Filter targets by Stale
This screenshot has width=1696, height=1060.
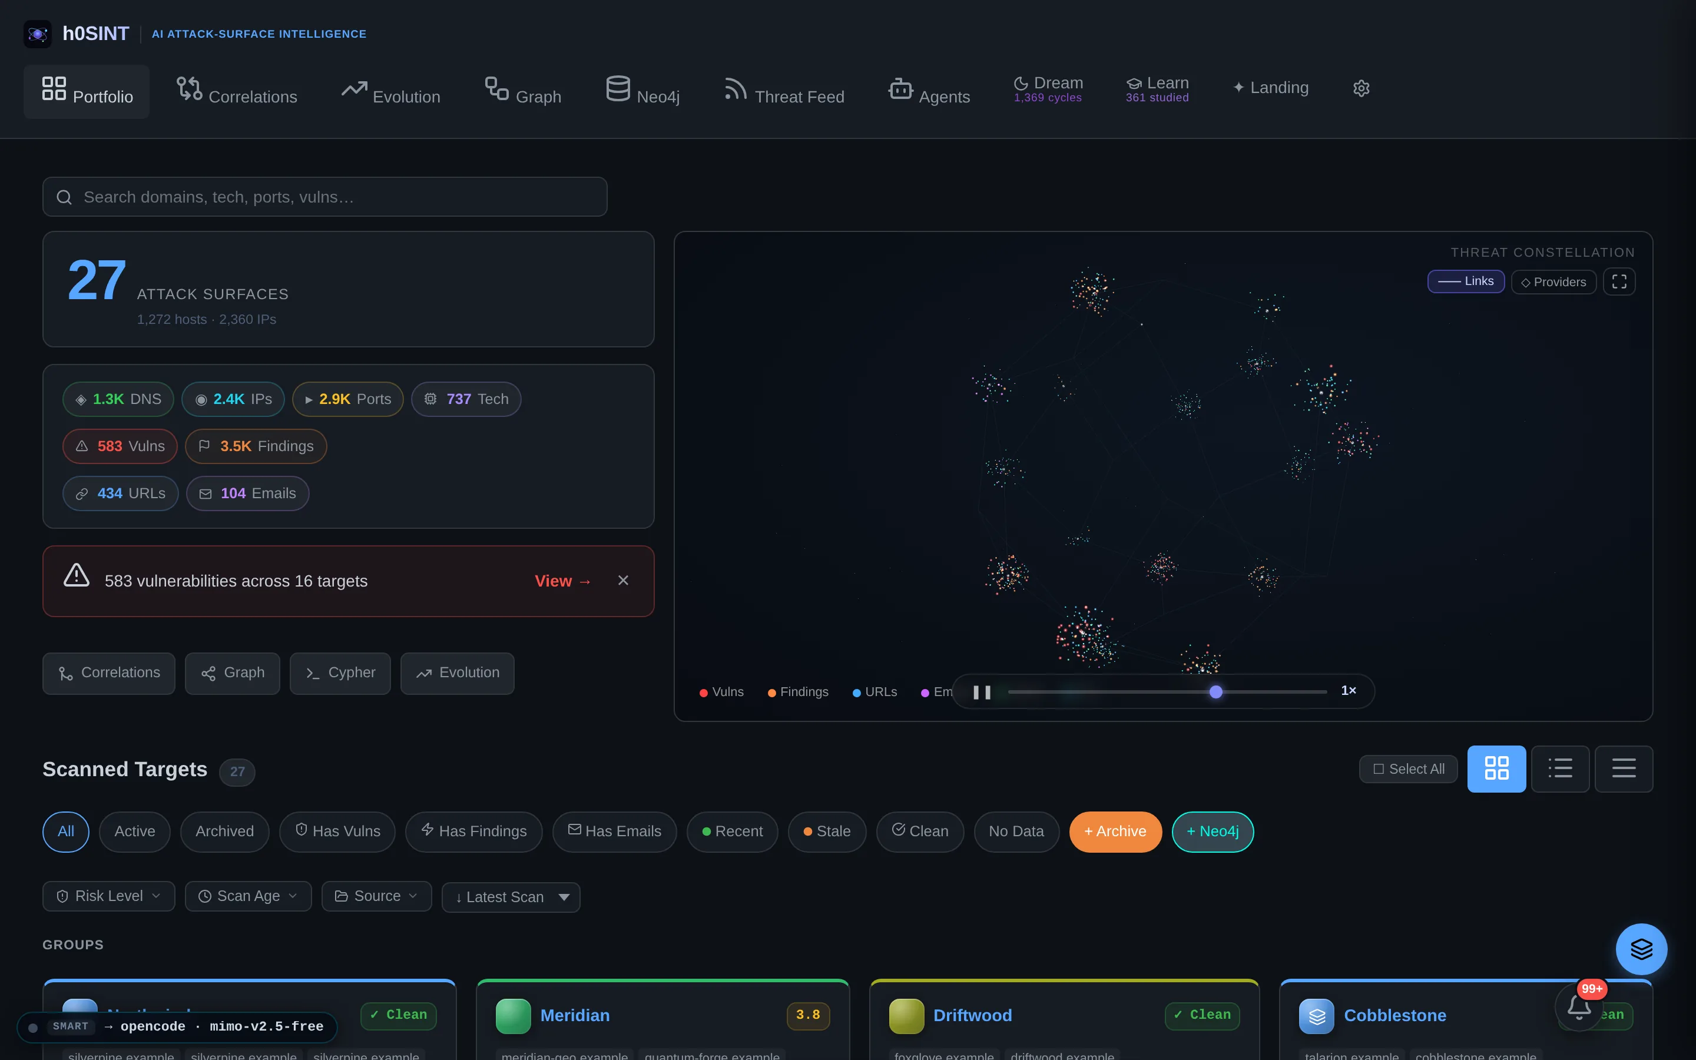827,832
